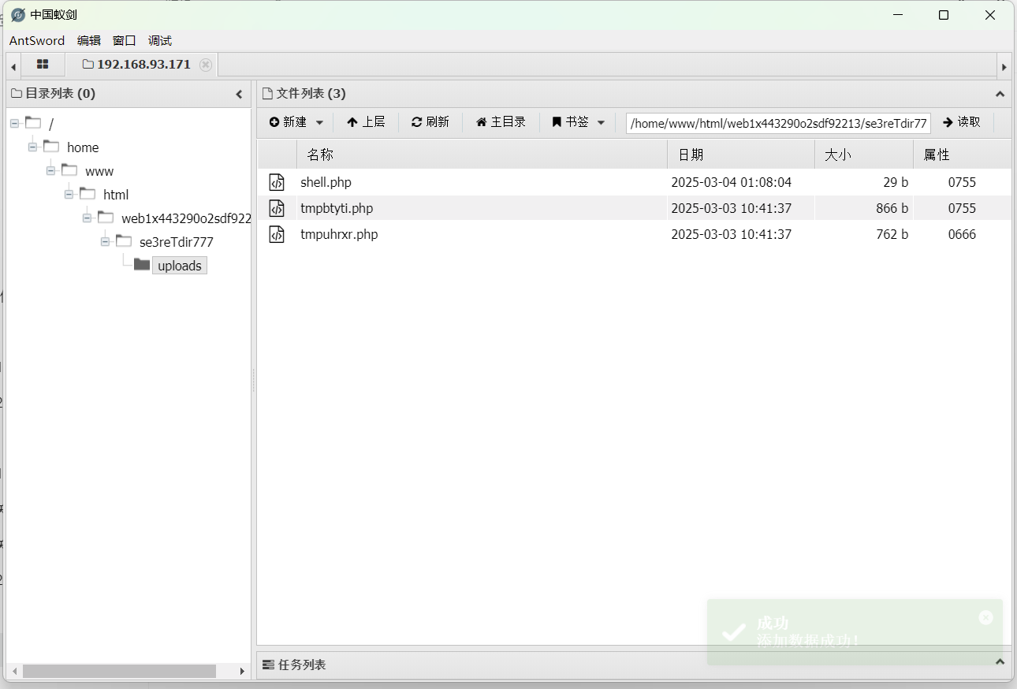This screenshot has height=689, width=1017.
Task: Click the 读取 read button
Action: coord(962,121)
